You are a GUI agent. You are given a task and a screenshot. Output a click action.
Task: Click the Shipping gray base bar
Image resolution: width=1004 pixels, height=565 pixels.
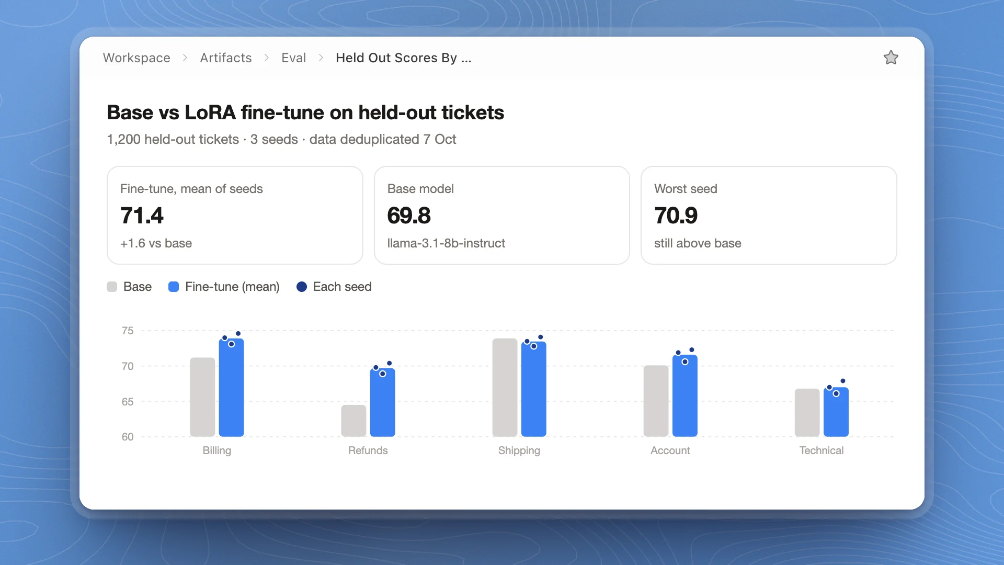pyautogui.click(x=505, y=388)
